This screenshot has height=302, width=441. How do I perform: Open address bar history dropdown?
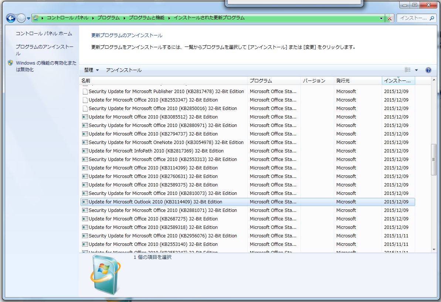coord(381,18)
